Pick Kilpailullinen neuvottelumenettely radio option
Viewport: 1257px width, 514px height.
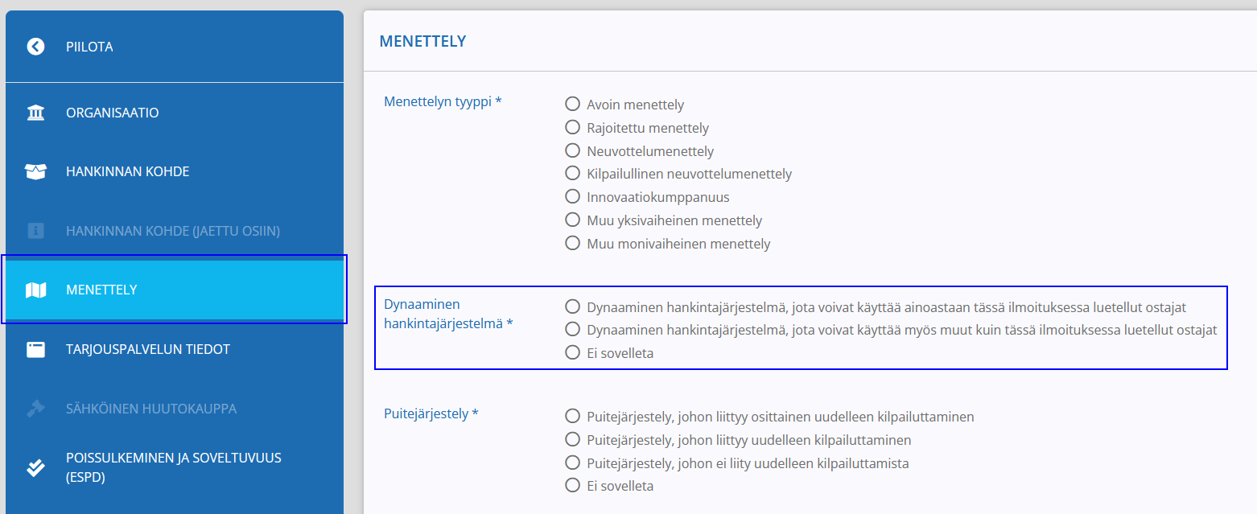click(573, 173)
